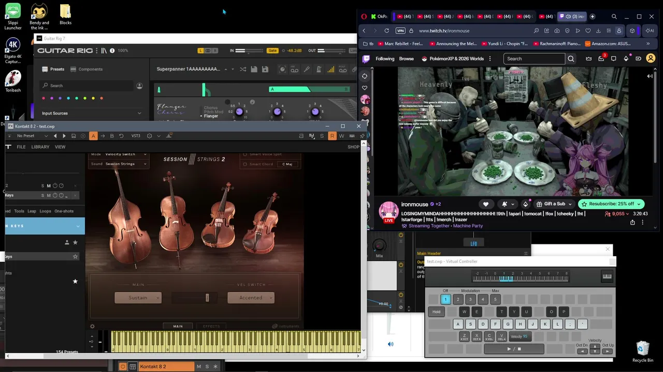The height and width of the screenshot is (372, 663).
Task: Select left channel L input in Guitar Rig
Action: (x=201, y=51)
